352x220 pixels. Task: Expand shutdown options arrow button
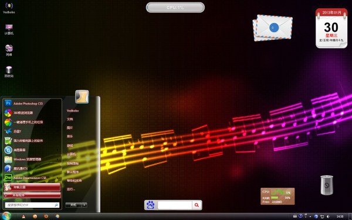coord(84,205)
